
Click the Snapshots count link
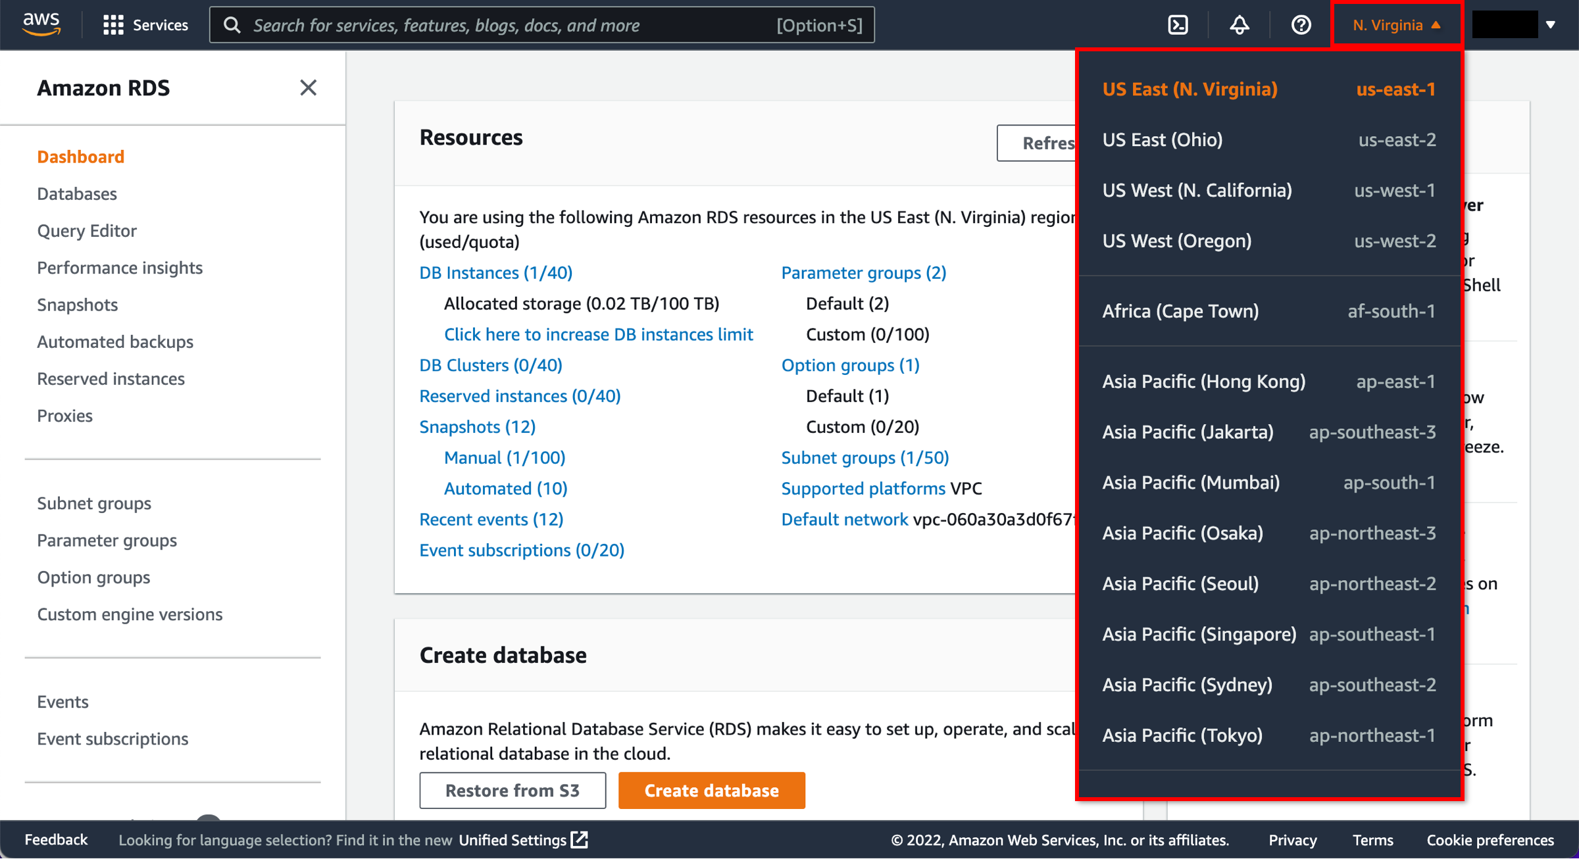coord(477,426)
